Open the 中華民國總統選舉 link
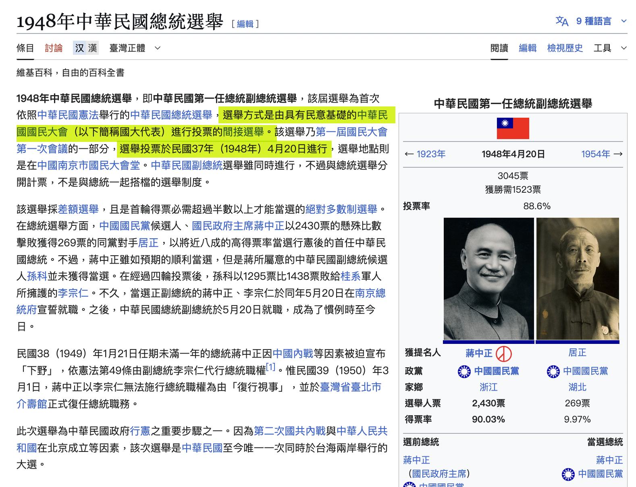Screen dimensions: 636x487 [x=171, y=115]
